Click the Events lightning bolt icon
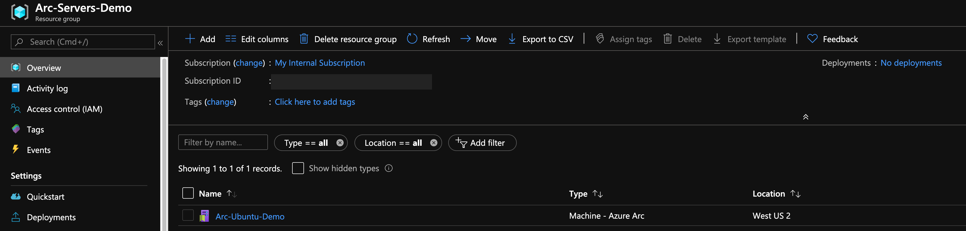 (x=15, y=149)
